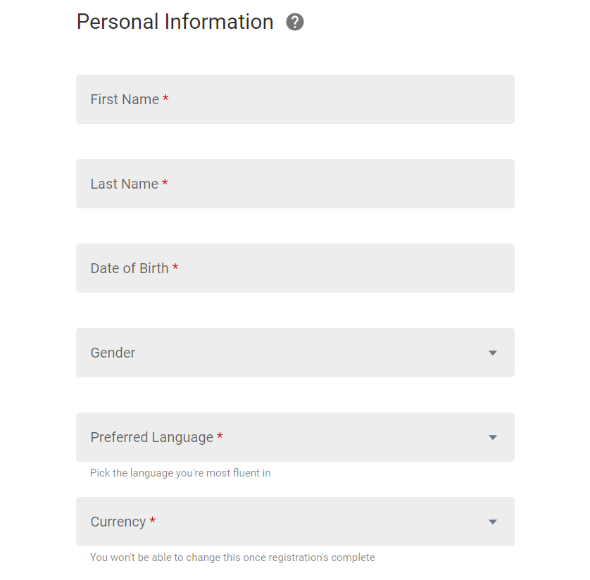Open the Currency selection dropdown
The height and width of the screenshot is (580, 590).
[x=295, y=522]
